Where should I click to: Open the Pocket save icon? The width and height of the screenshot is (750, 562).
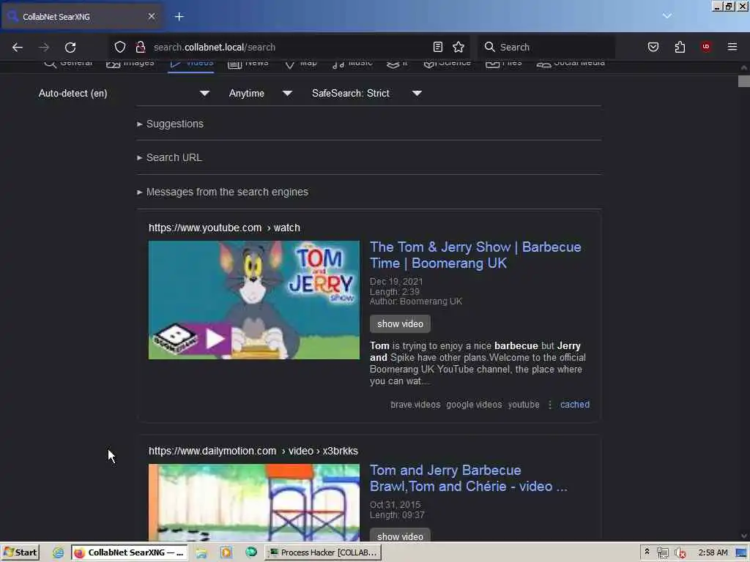pyautogui.click(x=653, y=47)
